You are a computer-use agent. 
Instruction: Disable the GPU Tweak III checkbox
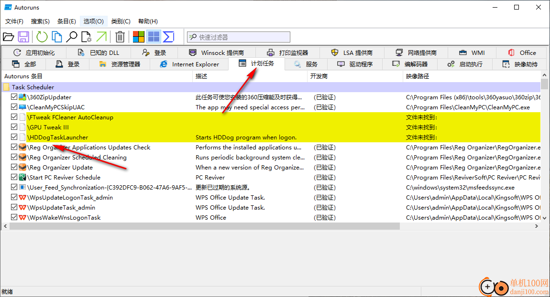coord(14,127)
